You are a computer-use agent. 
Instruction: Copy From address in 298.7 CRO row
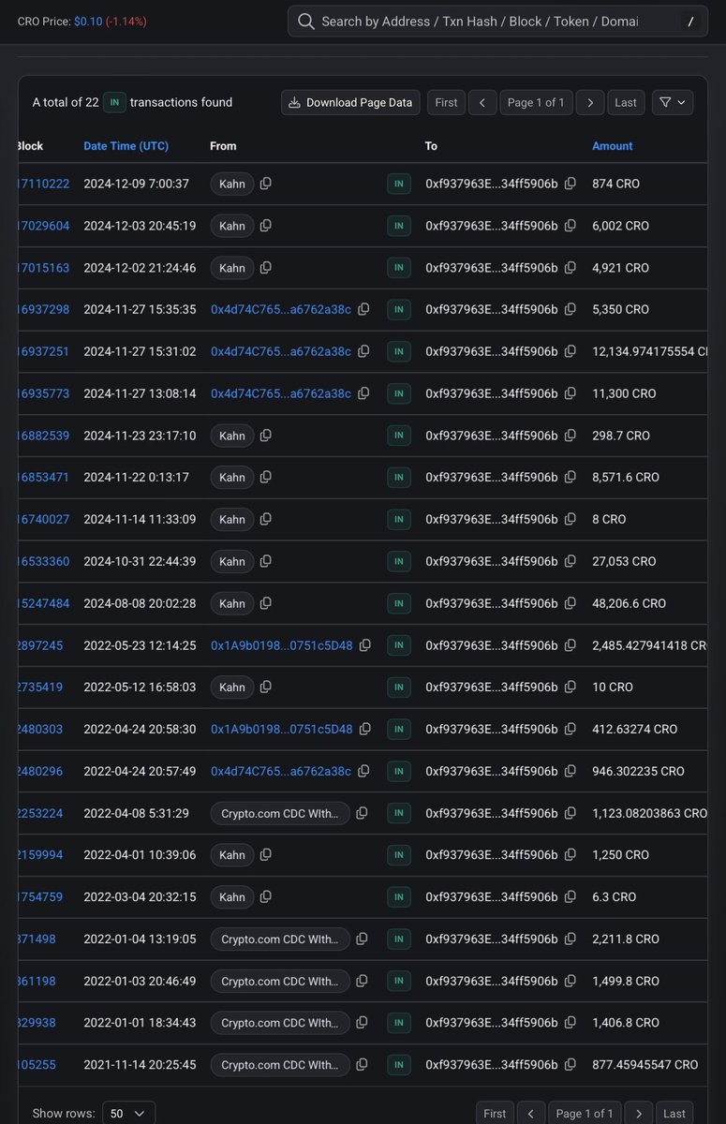coord(266,436)
